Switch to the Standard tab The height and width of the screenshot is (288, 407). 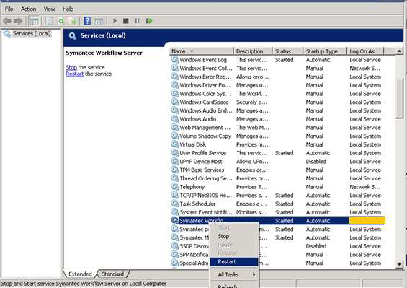[112, 274]
